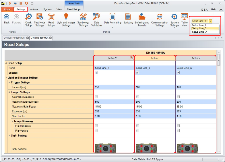Open the Quick Setup pane
This screenshot has height=162, width=225.
[28, 19]
